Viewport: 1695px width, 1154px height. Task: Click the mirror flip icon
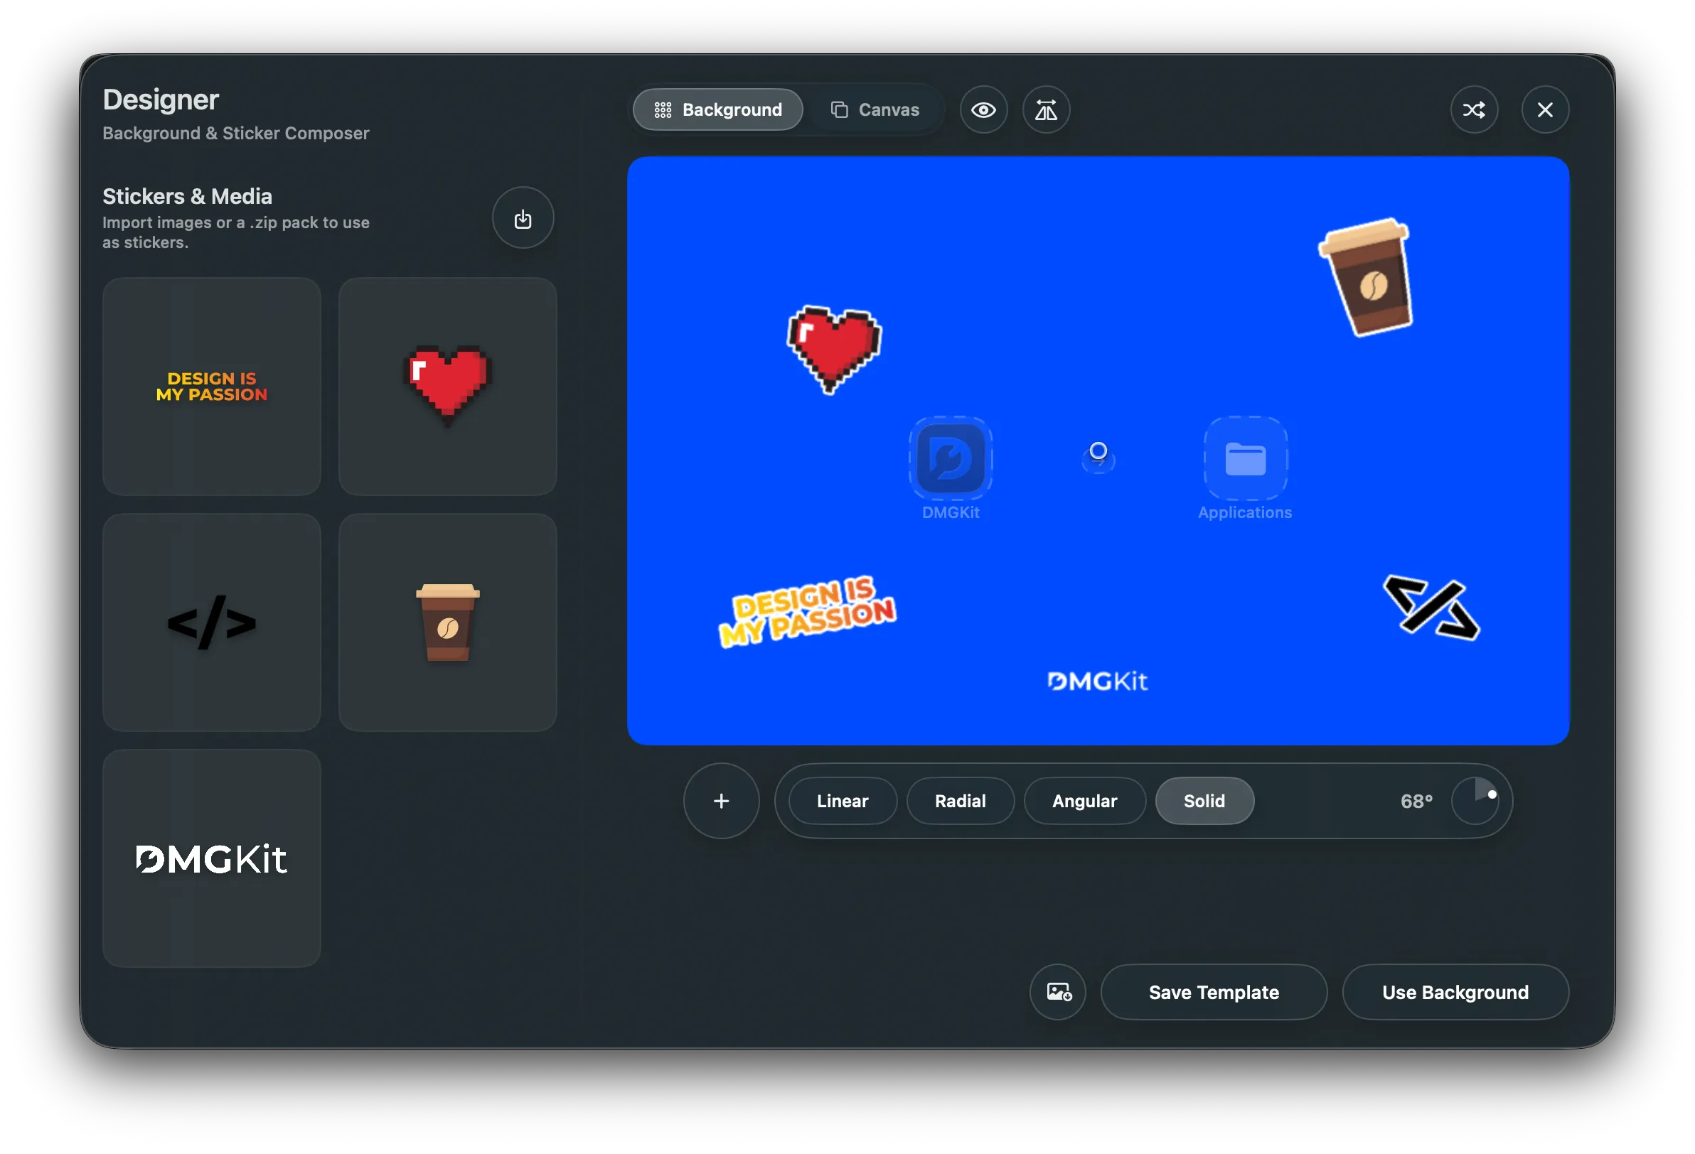coord(1046,110)
